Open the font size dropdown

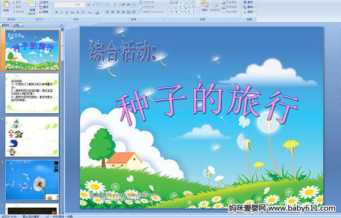click(x=81, y=5)
